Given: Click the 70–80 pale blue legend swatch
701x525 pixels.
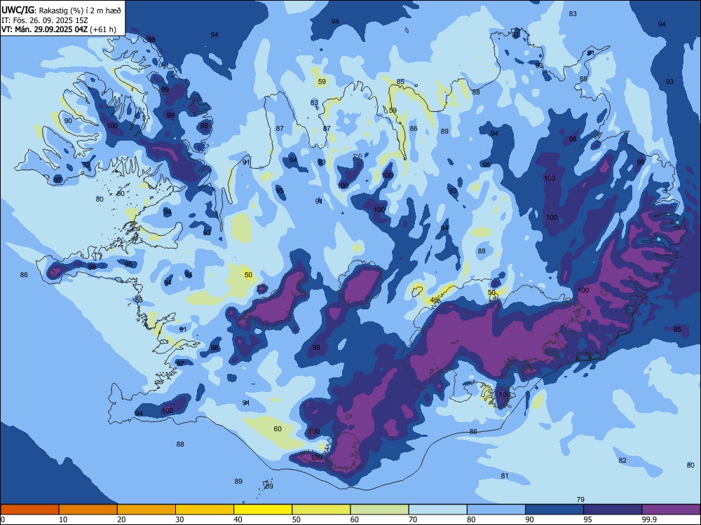Looking at the screenshot, I should click(x=437, y=510).
